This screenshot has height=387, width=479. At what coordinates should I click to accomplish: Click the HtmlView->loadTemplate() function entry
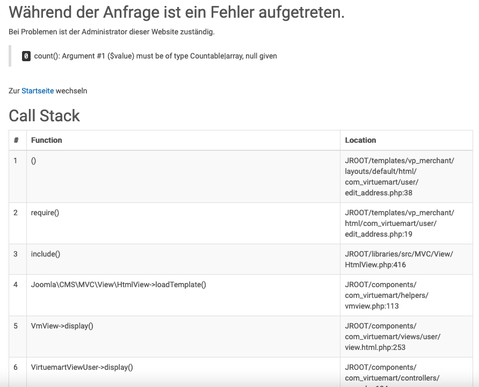tap(119, 284)
